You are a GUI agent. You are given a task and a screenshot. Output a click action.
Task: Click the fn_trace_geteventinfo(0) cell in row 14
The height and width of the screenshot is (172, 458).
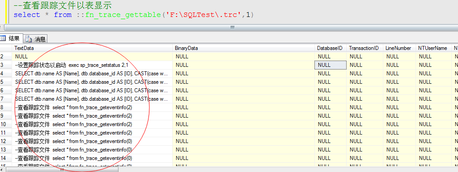(x=92, y=158)
